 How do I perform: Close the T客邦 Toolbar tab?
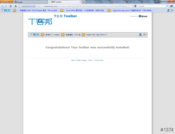80,2
